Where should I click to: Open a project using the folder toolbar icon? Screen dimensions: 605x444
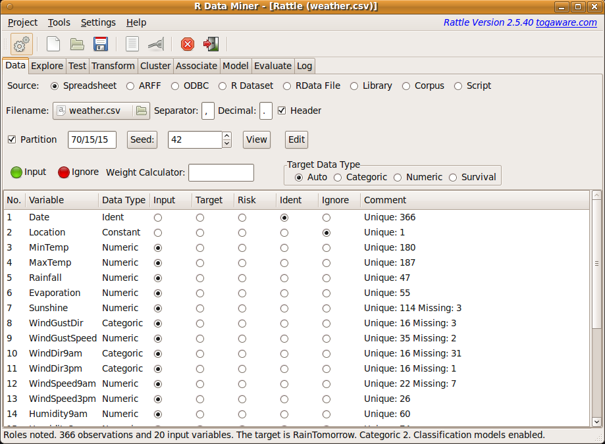(x=77, y=44)
